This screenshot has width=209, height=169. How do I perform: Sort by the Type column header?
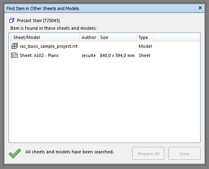pos(145,37)
